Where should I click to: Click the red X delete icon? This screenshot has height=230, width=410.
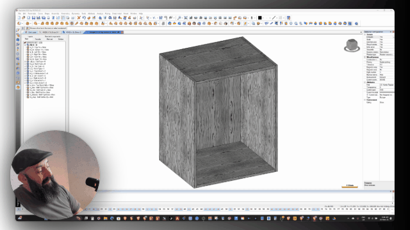tap(79, 18)
